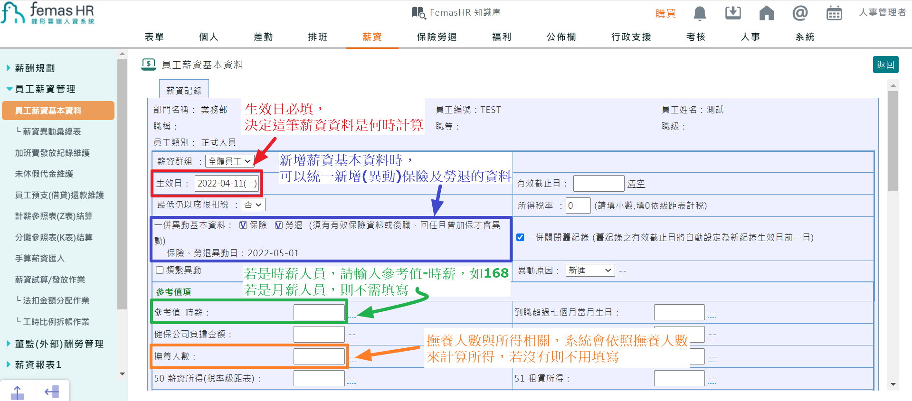Expand the 董監(外部)酬勞管理 section
This screenshot has width=912, height=401.
[x=59, y=344]
